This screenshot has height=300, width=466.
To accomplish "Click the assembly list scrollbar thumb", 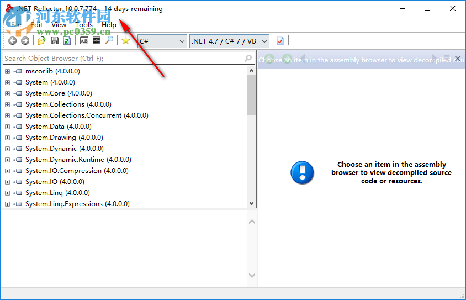I will coord(251,95).
